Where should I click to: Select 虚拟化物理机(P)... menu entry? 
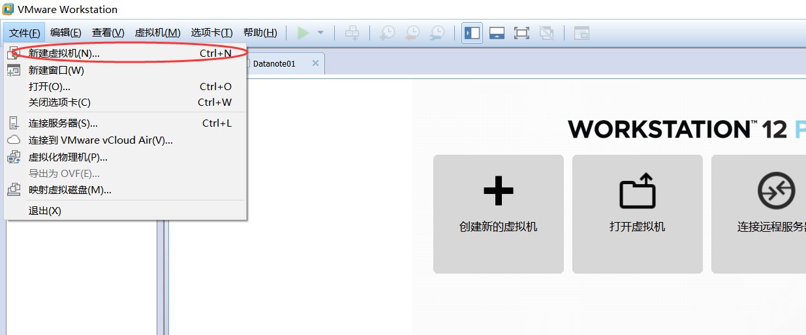coord(125,157)
